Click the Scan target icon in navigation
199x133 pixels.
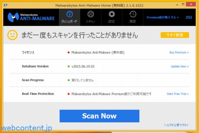(x=90, y=15)
